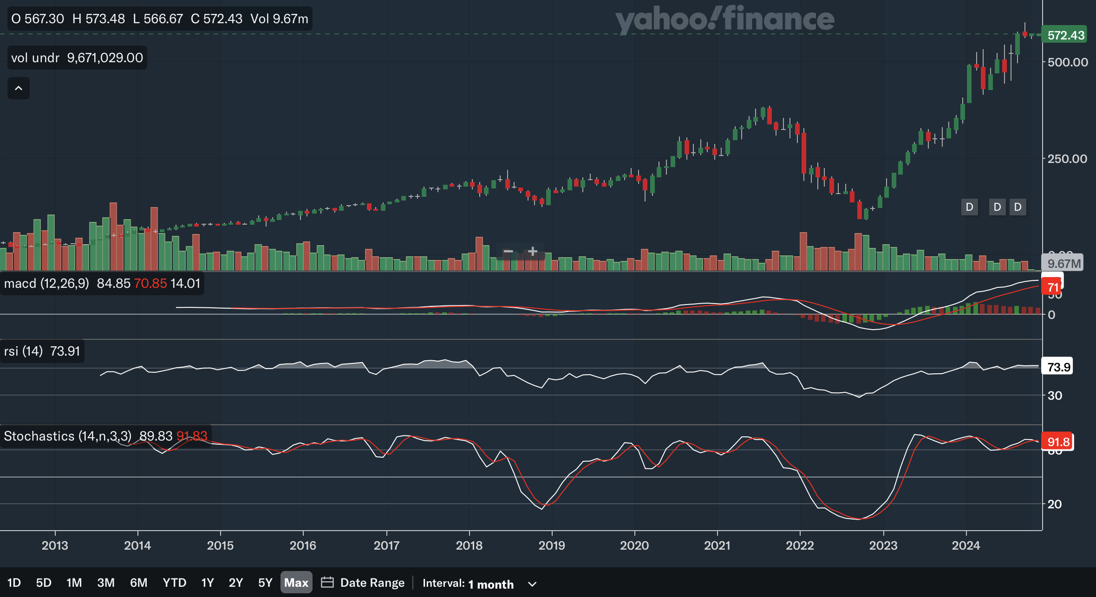Screen dimensions: 1096x597
Task: Click the middle dividend D marker
Action: point(997,207)
